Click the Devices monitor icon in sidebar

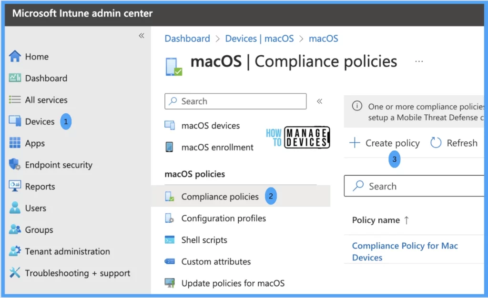pyautogui.click(x=15, y=121)
